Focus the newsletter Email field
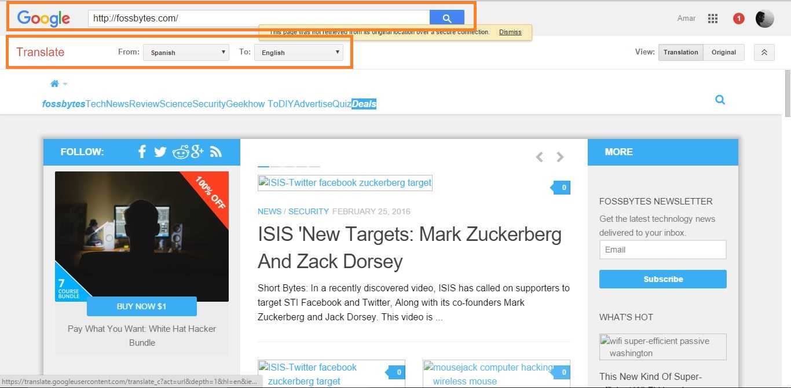The height and width of the screenshot is (388, 791). tap(663, 250)
